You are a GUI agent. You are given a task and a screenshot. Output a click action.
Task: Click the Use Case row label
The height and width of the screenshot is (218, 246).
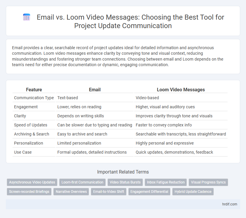34,152
